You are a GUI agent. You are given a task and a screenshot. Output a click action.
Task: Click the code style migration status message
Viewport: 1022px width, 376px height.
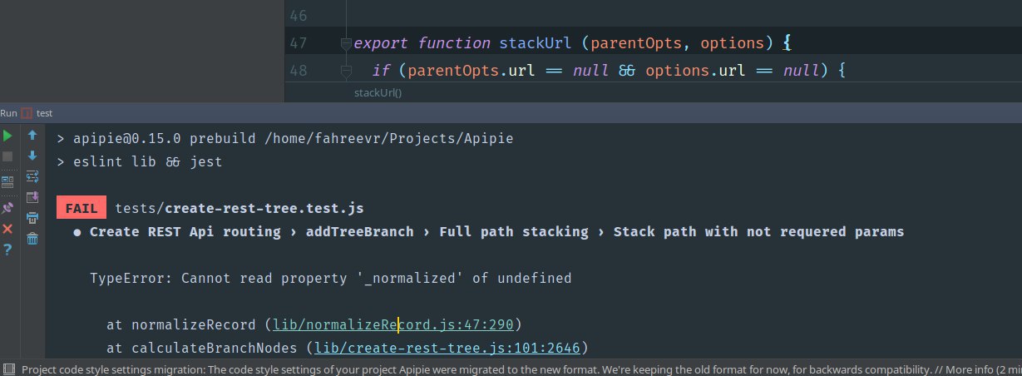pos(521,369)
